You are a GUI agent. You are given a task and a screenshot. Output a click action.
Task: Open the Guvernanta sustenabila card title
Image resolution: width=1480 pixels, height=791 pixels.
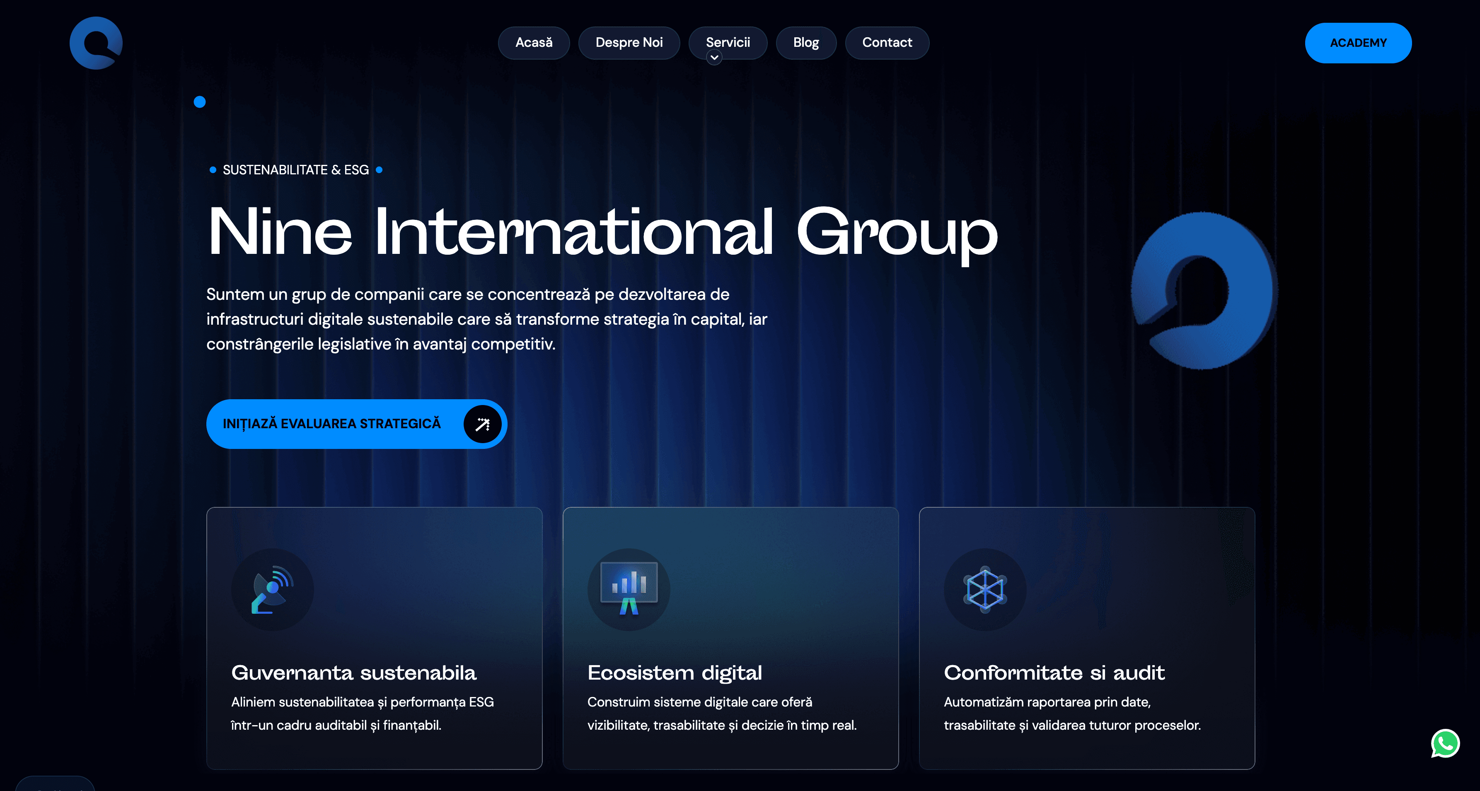(x=354, y=673)
